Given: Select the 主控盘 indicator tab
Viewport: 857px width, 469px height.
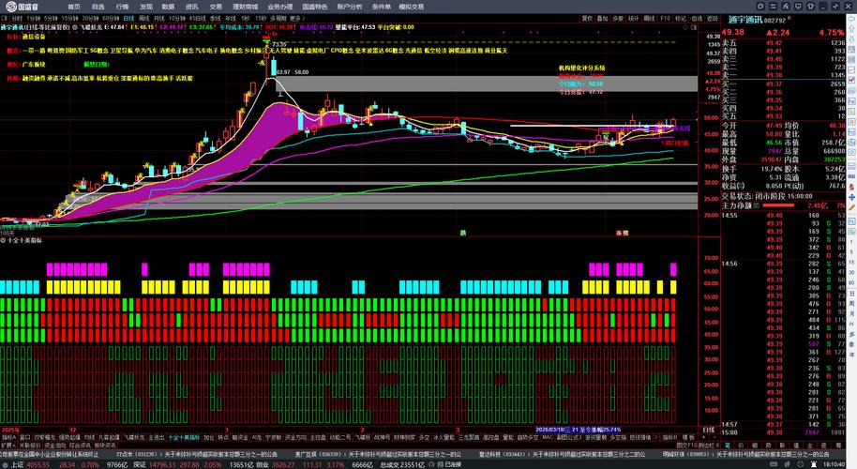Looking at the screenshot, I should (x=318, y=437).
